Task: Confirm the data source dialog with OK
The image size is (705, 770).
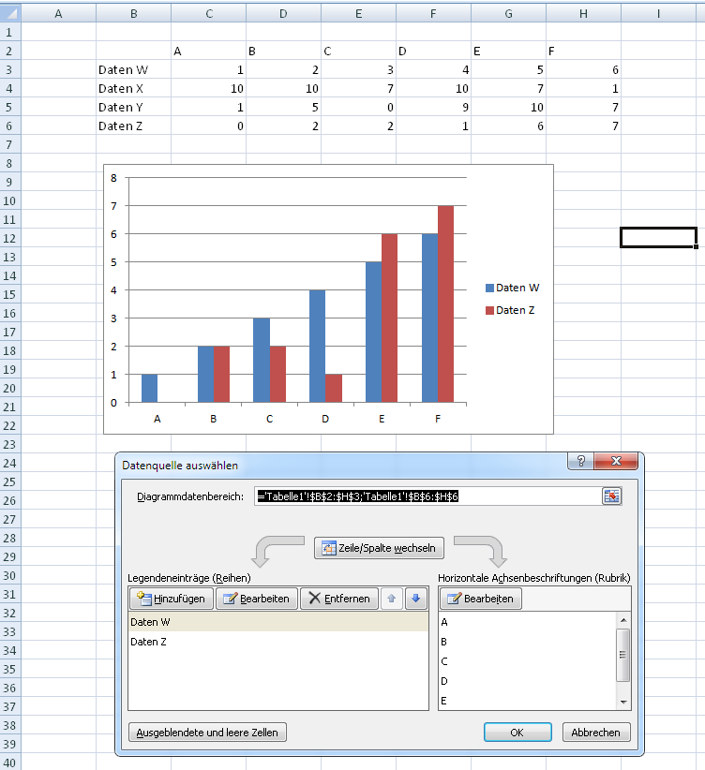Action: coord(517,733)
